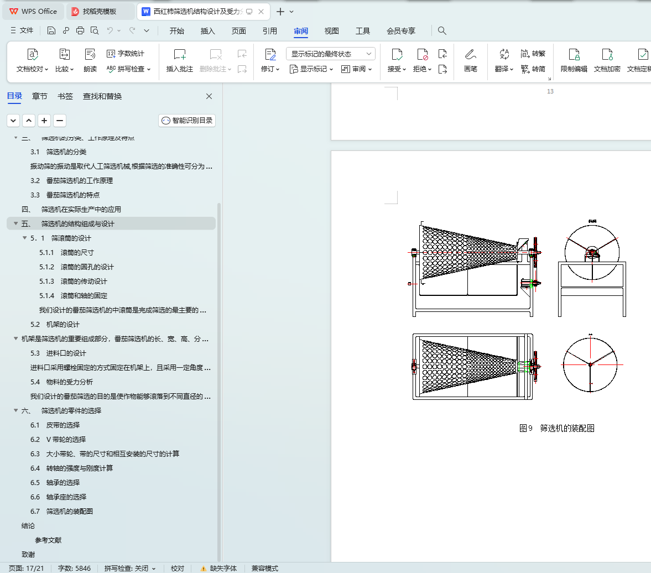Click the up chevron in outline panel

point(29,121)
